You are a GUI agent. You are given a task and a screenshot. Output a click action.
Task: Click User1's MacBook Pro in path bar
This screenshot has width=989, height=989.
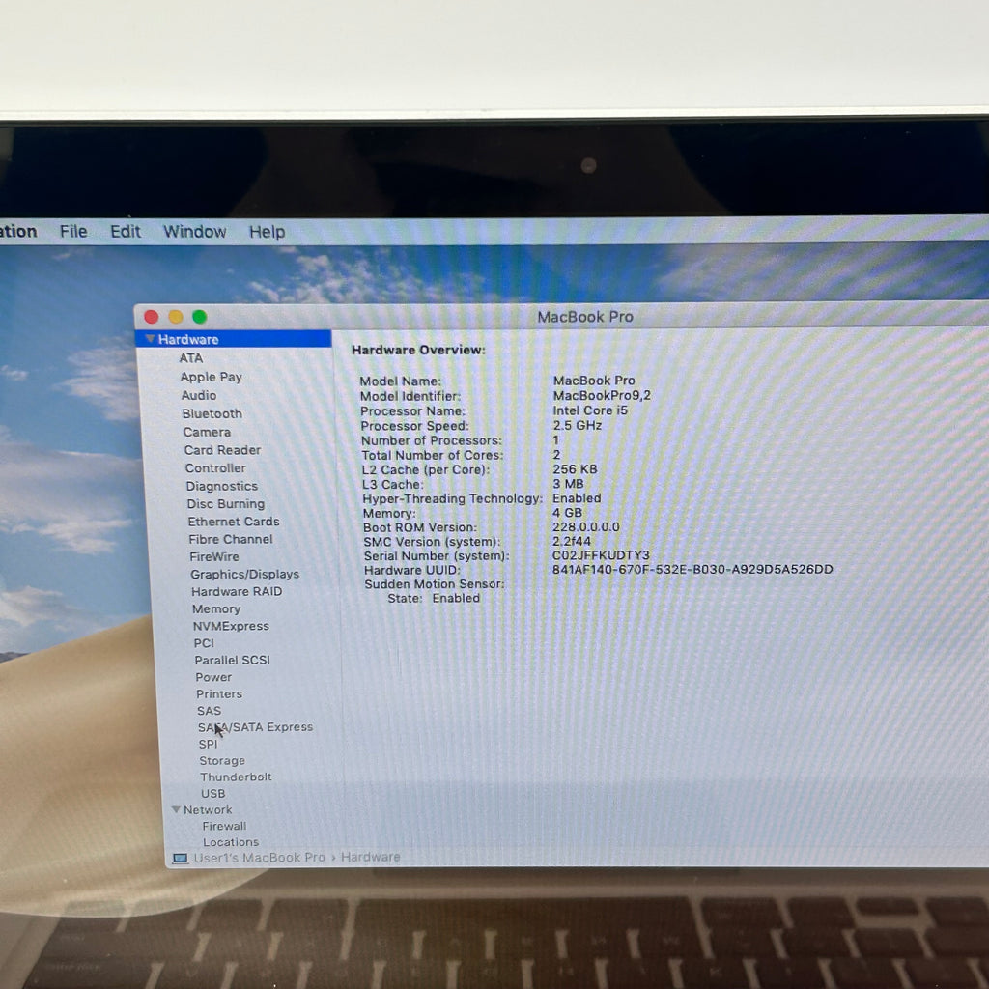pyautogui.click(x=259, y=858)
